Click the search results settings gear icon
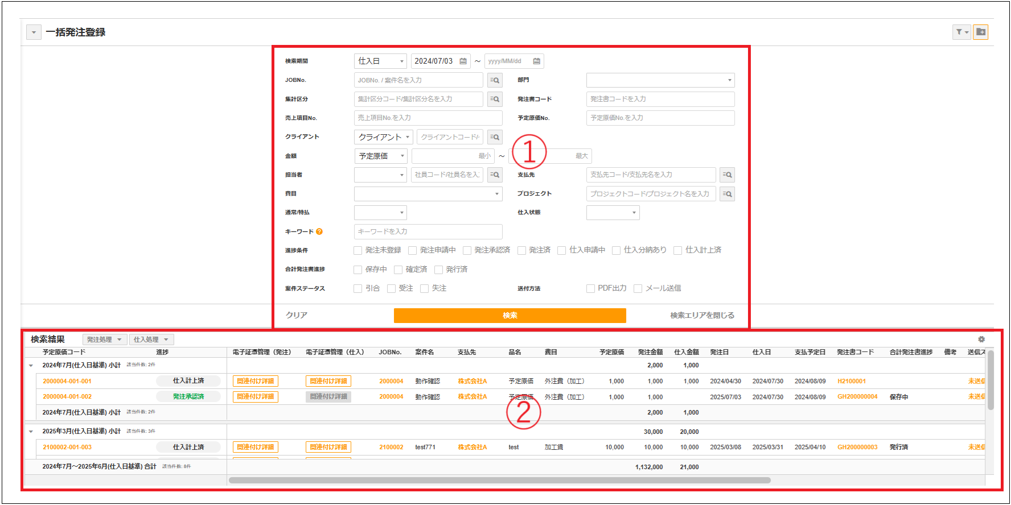The height and width of the screenshot is (505, 1011). (x=981, y=339)
